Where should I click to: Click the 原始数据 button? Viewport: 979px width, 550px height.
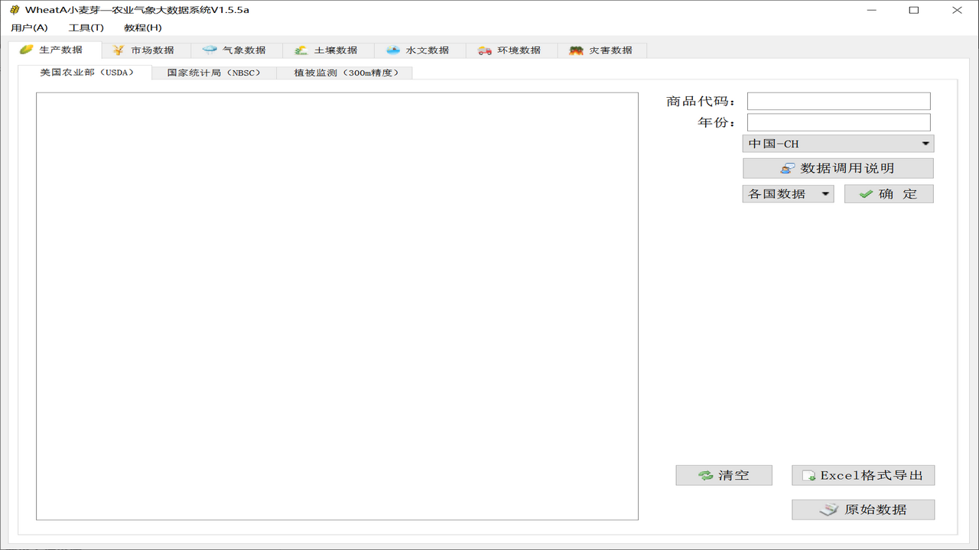(863, 510)
